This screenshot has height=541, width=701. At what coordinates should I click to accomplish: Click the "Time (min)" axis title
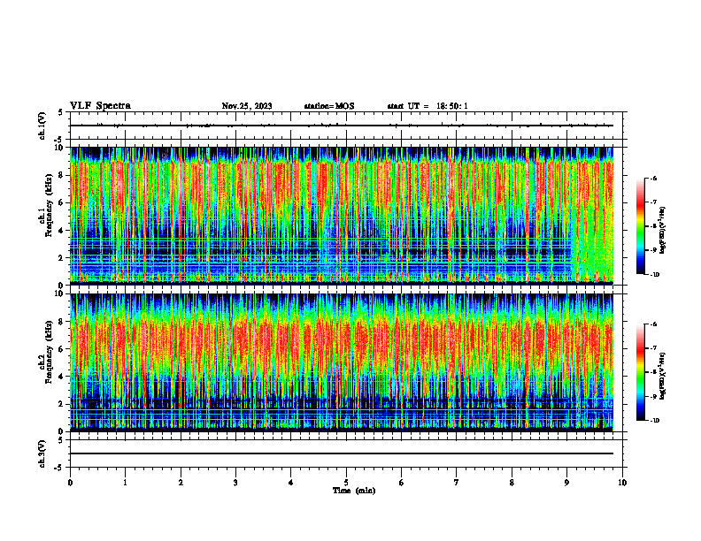click(354, 491)
